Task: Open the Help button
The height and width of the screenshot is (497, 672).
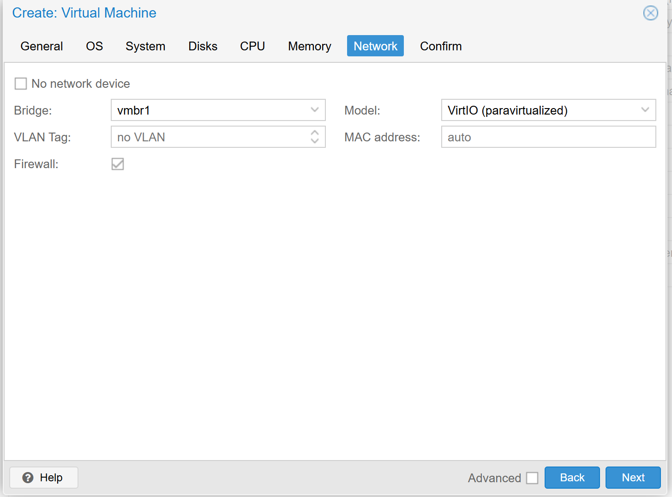Action: [44, 478]
